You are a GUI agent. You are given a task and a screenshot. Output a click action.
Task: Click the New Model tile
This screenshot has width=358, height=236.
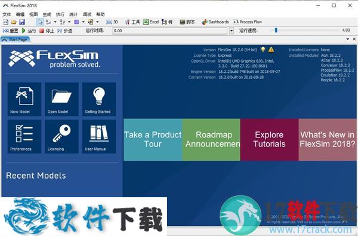[x=24, y=99]
